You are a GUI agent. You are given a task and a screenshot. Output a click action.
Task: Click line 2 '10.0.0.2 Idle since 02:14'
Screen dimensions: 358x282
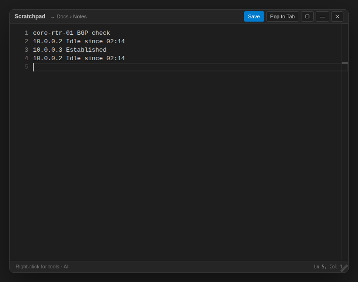tap(79, 41)
